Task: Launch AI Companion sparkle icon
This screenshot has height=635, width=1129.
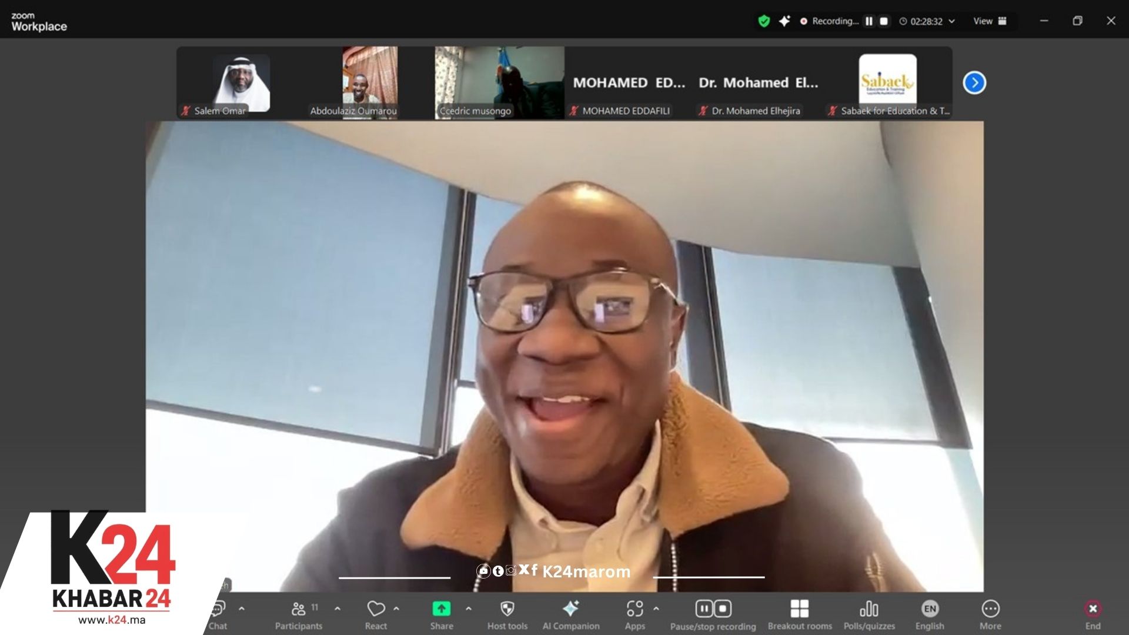Action: tap(570, 609)
